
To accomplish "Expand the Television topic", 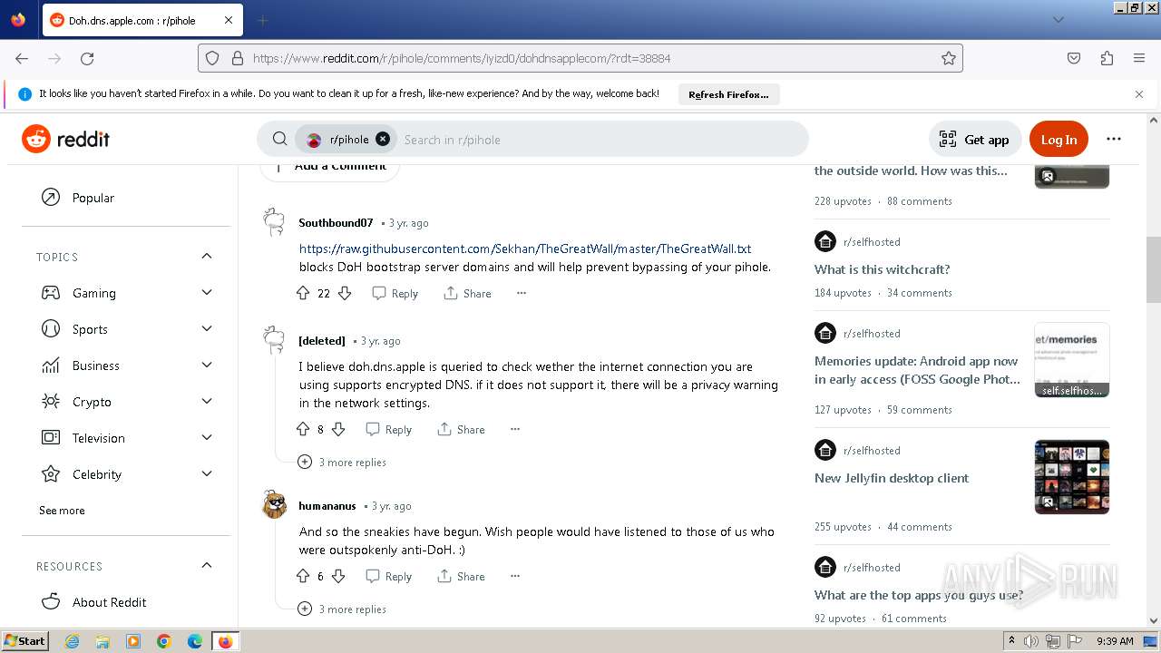I will (x=207, y=437).
